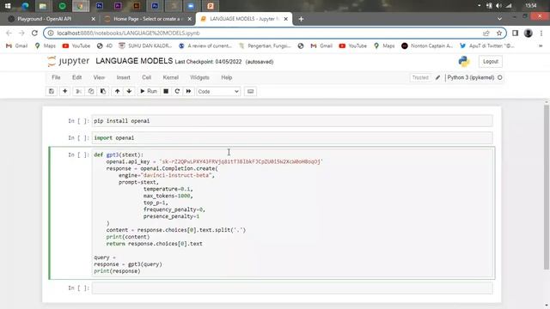
Task: Open the browser side panel
Action: [515, 33]
